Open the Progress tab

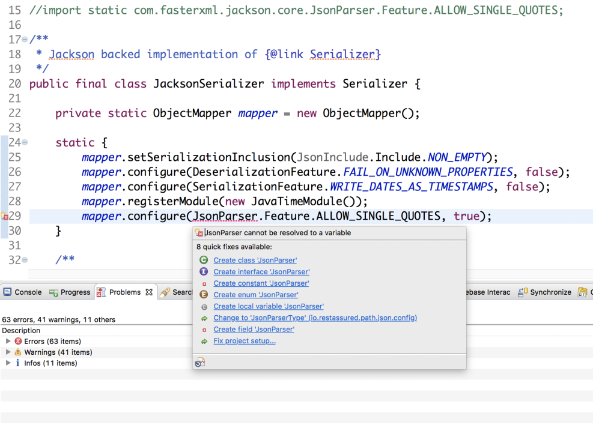tap(70, 292)
